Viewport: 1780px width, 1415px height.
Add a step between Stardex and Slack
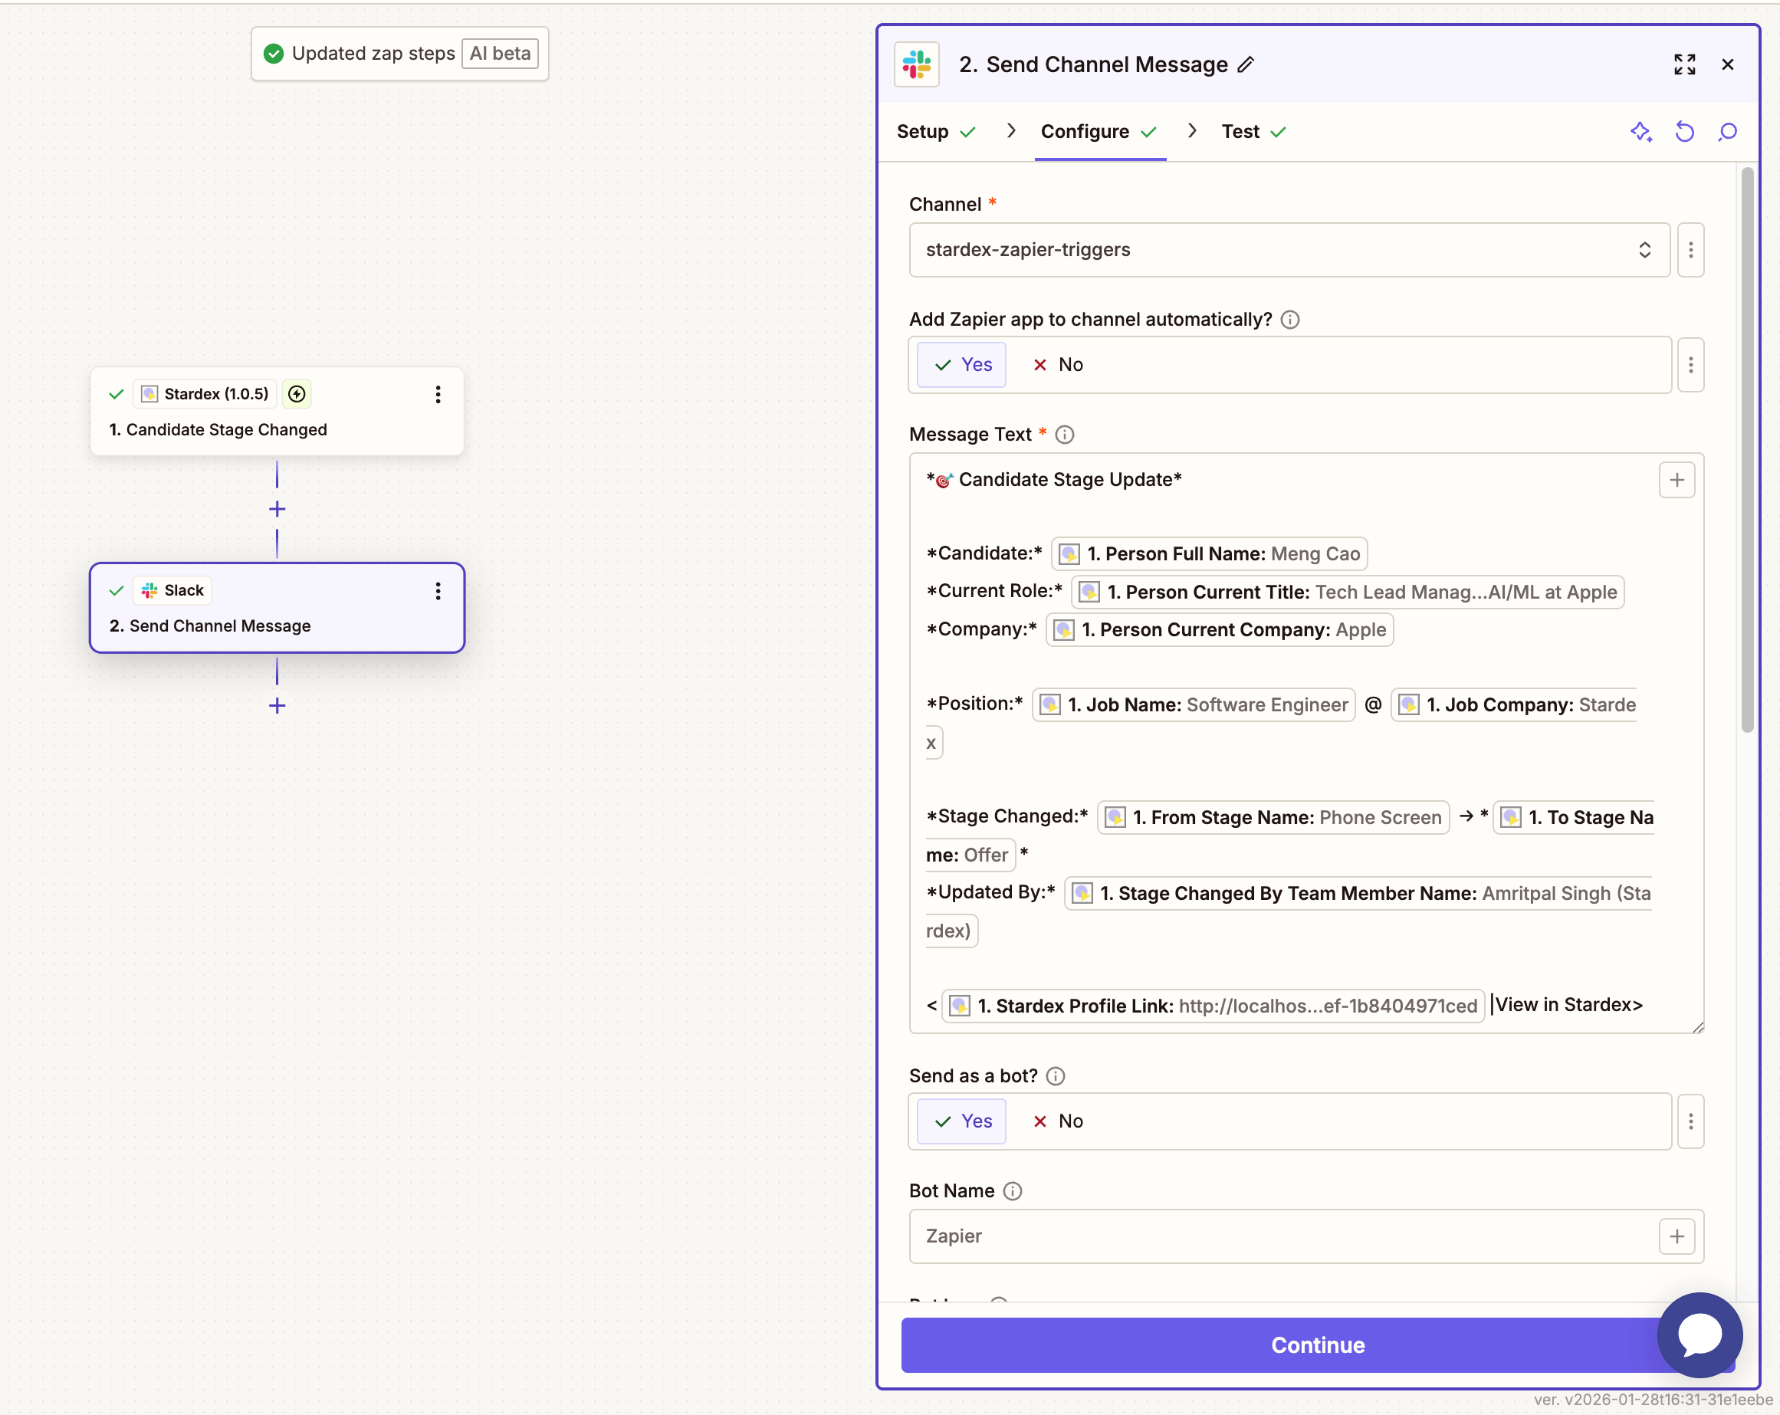click(277, 510)
